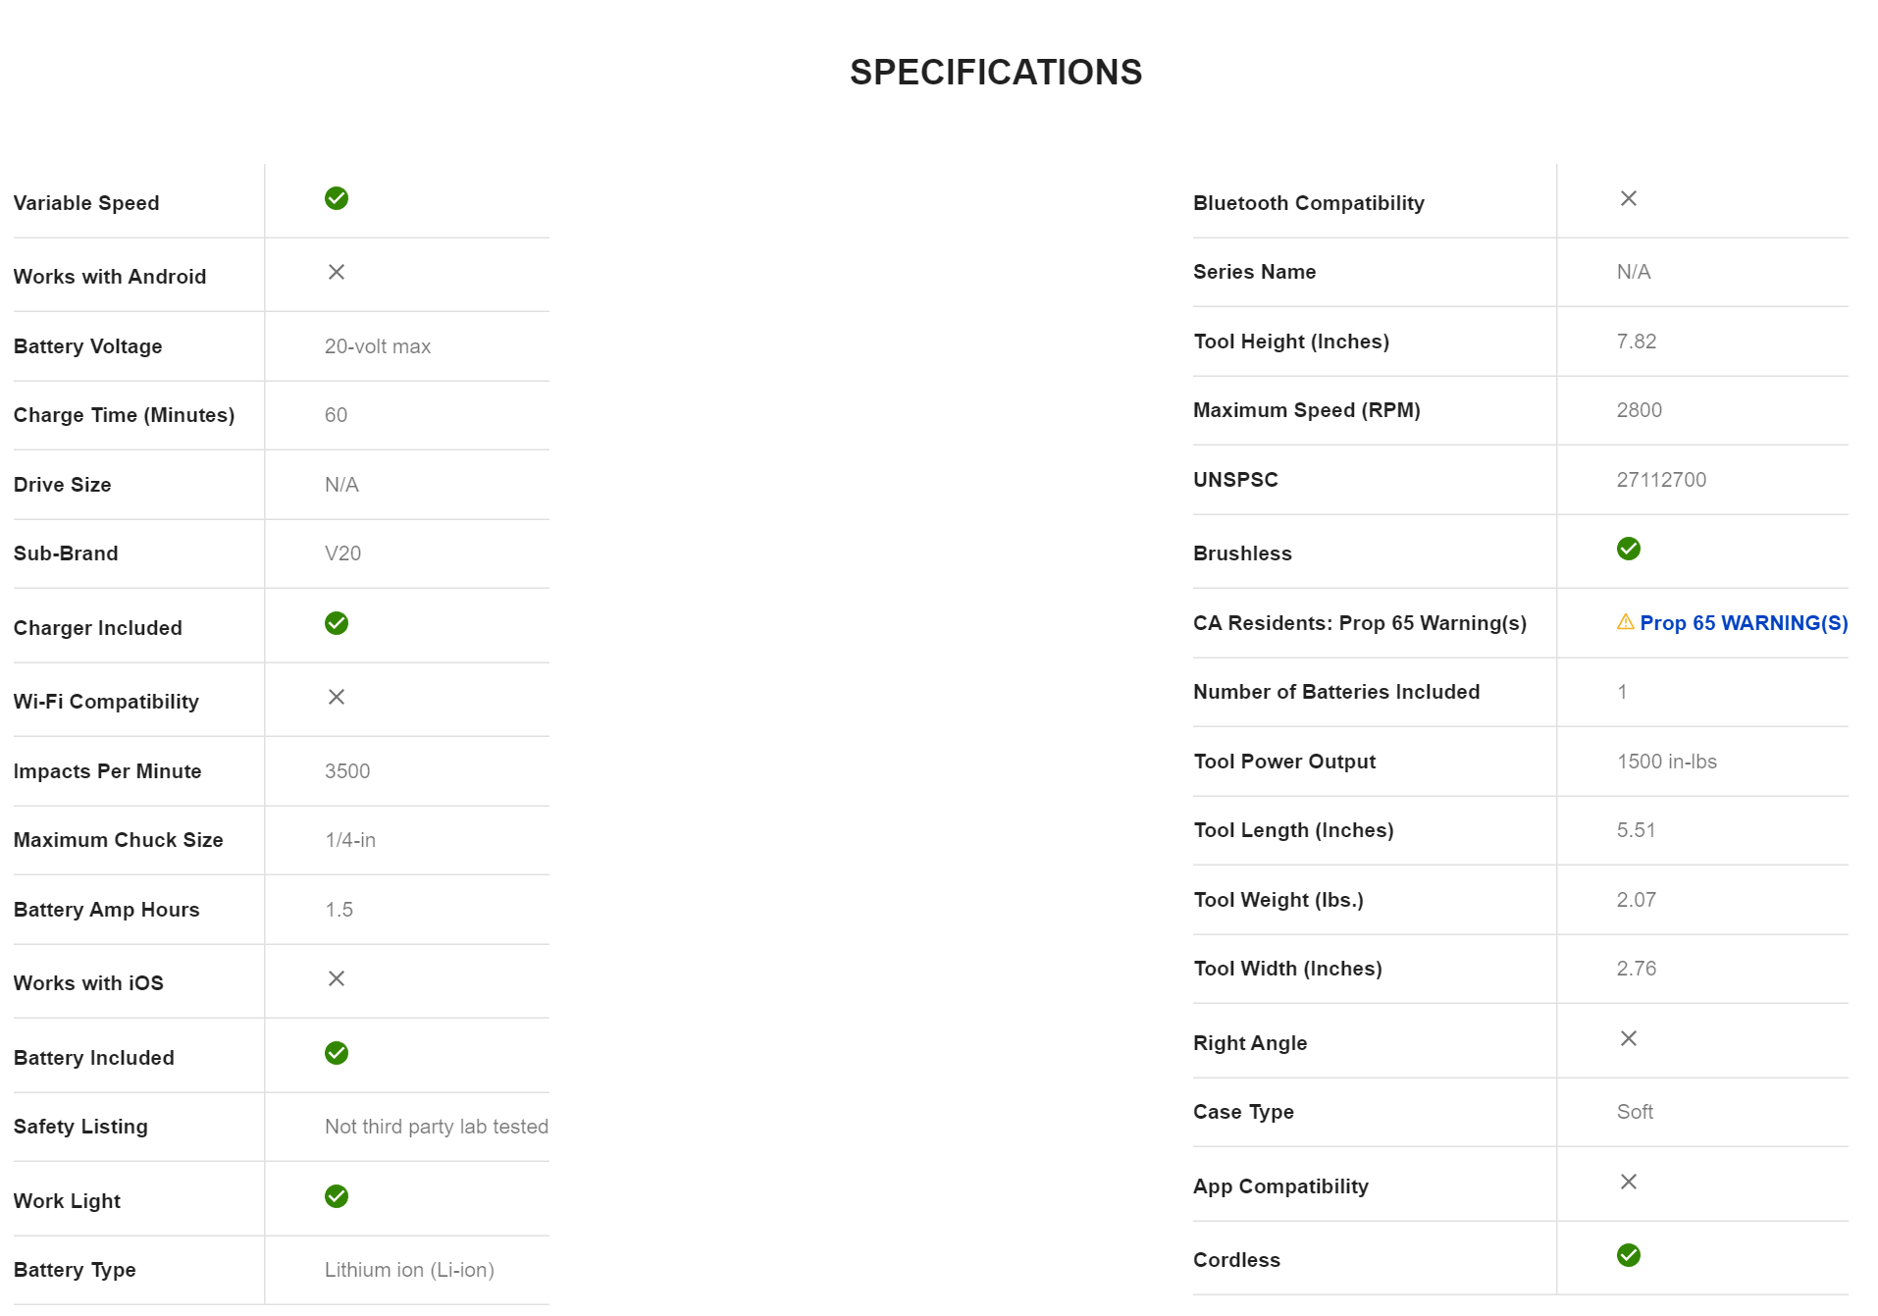Click the X icon for Wi-Fi Compatibility

(x=337, y=697)
